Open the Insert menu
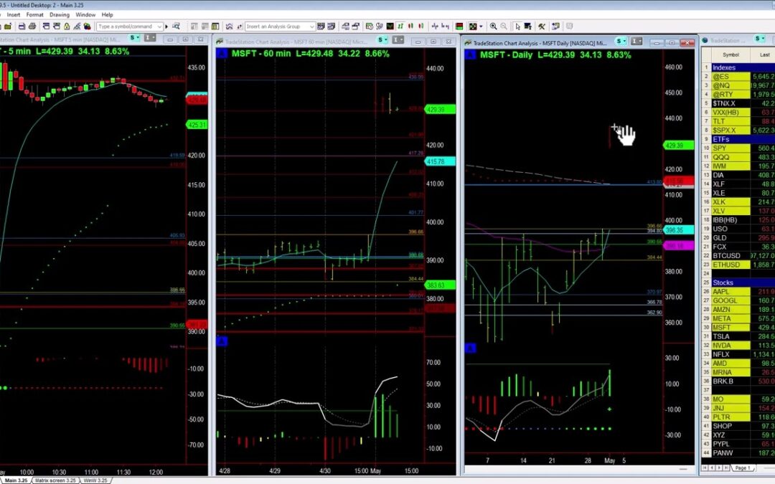This screenshot has width=775, height=484. [14, 15]
